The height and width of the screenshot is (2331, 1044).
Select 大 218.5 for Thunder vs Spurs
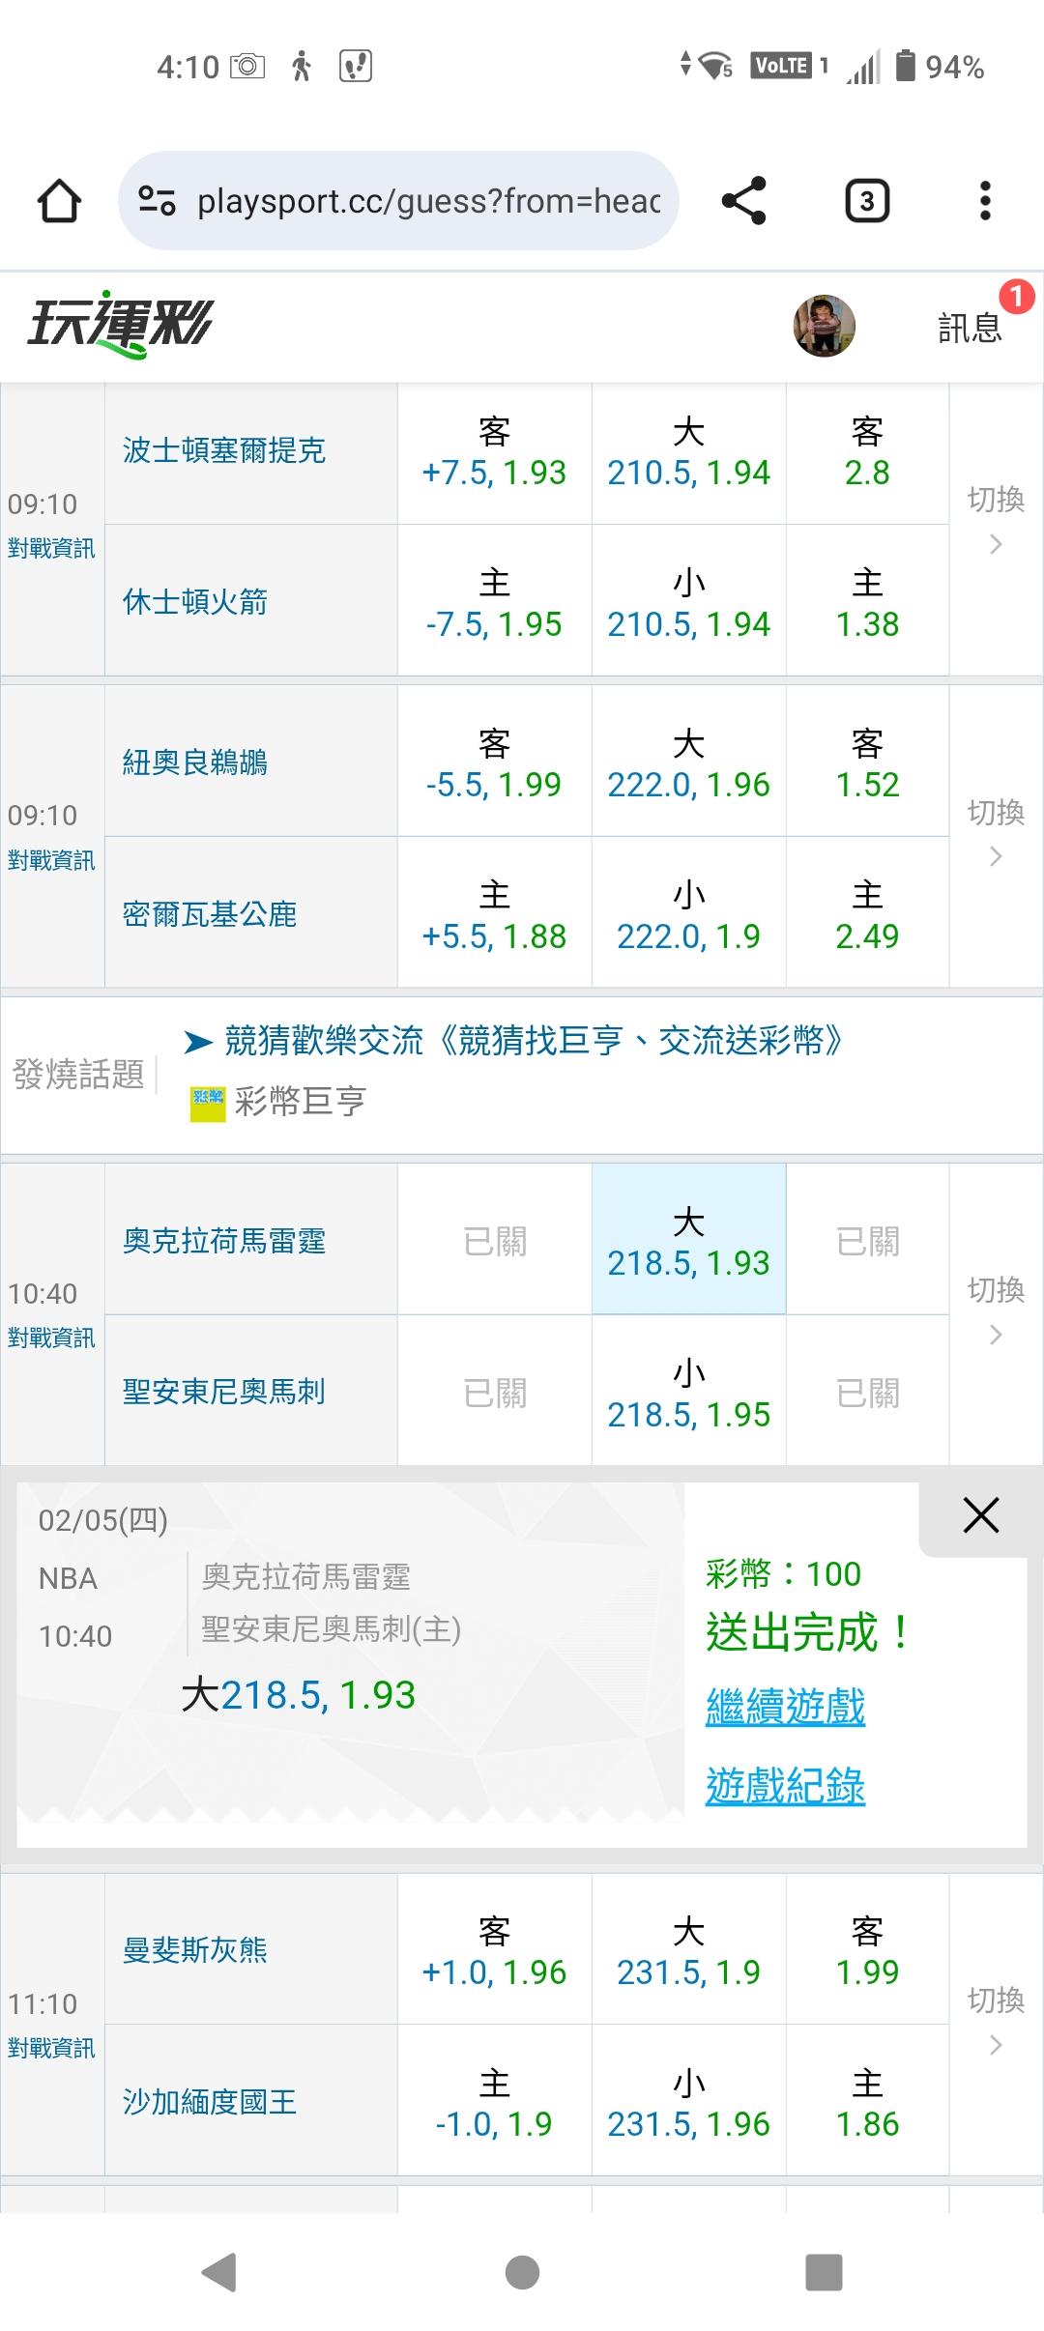coord(688,1241)
